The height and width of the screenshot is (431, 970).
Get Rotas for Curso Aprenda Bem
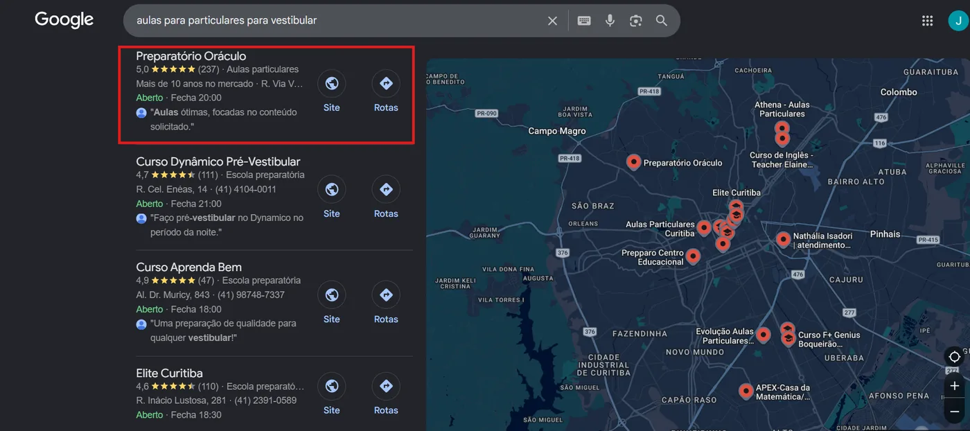point(386,303)
